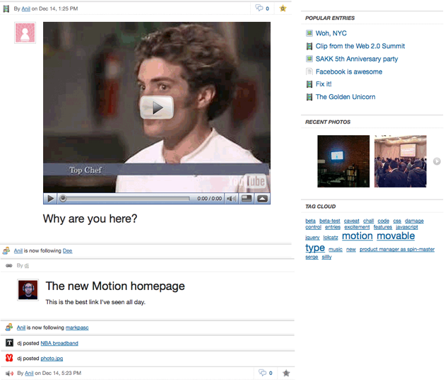Open the NBA broadband post
The height and width of the screenshot is (382, 445).
[59, 343]
